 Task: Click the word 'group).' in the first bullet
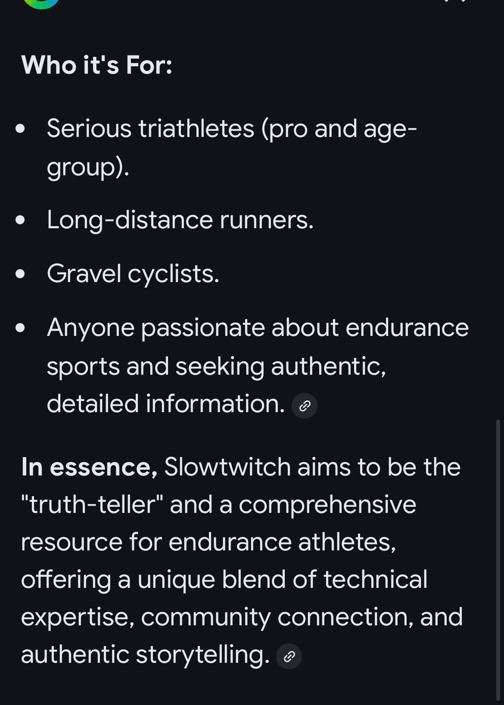(88, 167)
